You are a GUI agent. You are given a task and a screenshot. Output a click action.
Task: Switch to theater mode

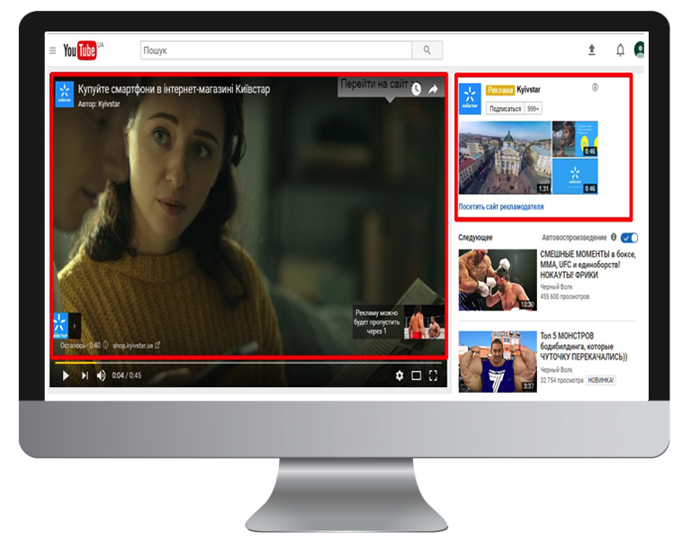pos(416,376)
